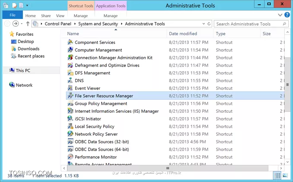Click the Recent places icon
The image size is (293, 182).
click(14, 56)
